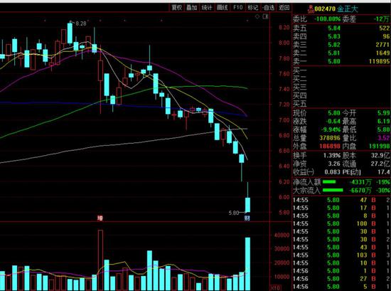
Task: Click the 最高 value 6.19
Action: point(383,121)
